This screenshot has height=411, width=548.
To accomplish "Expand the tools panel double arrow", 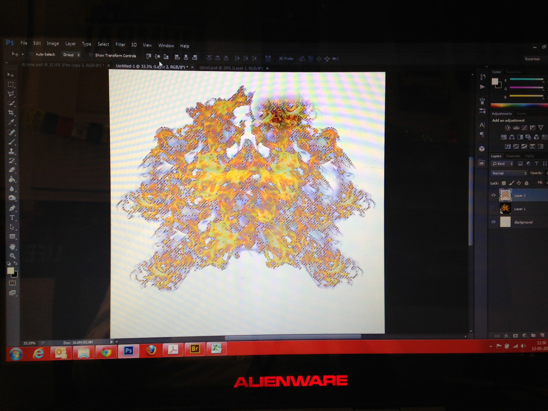I will click(x=6, y=63).
